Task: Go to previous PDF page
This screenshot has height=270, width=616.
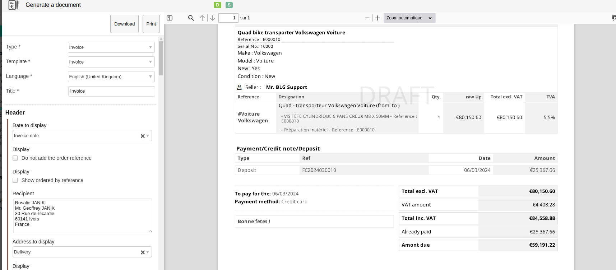Action: coord(202,18)
